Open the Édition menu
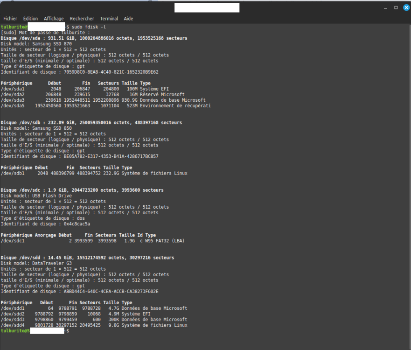The image size is (411, 350). click(30, 19)
